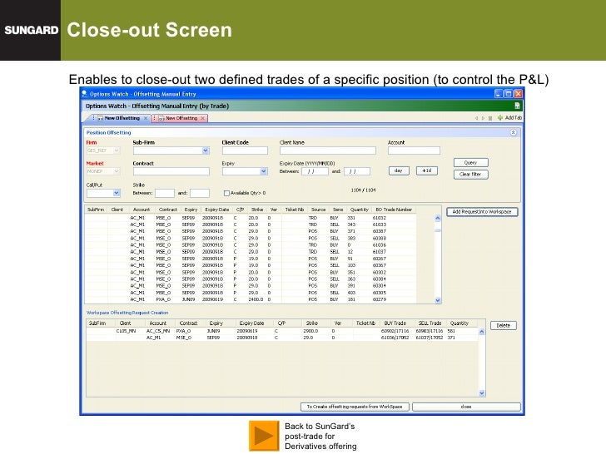Click the 'day' button

399,170
